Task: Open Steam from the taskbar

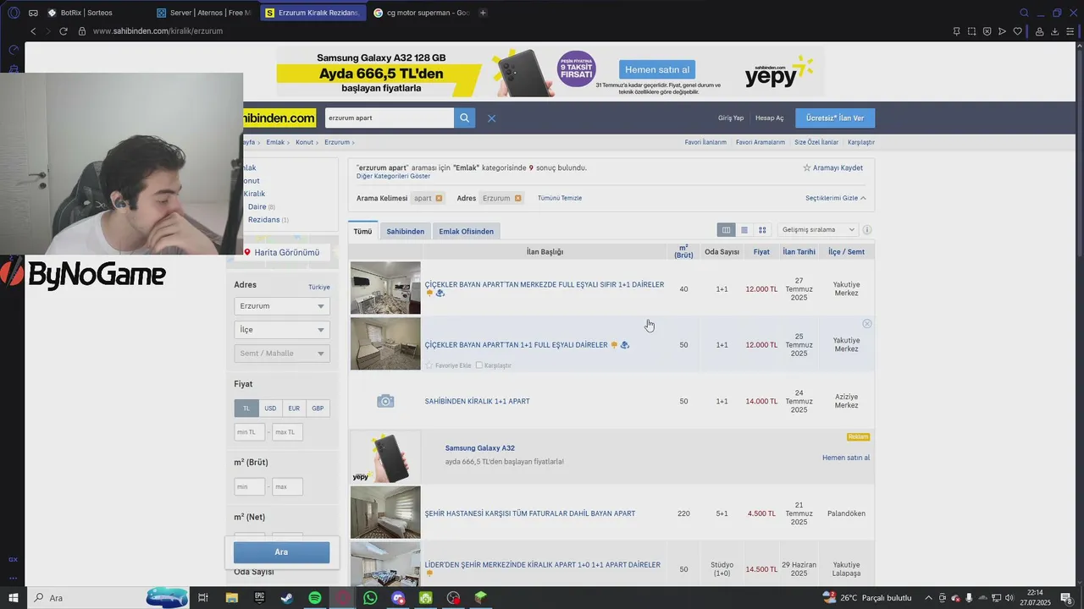Action: [287, 598]
